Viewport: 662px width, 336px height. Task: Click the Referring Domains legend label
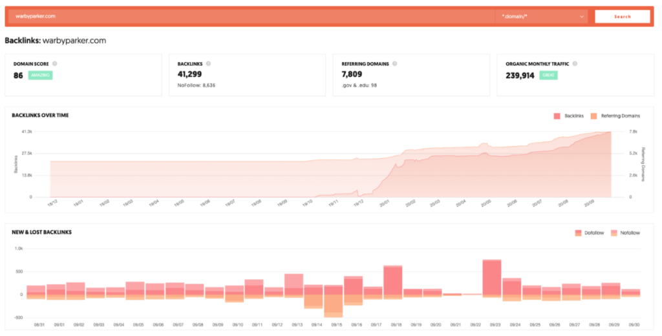pyautogui.click(x=621, y=116)
